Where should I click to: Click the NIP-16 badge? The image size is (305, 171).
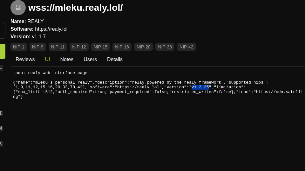(122, 47)
